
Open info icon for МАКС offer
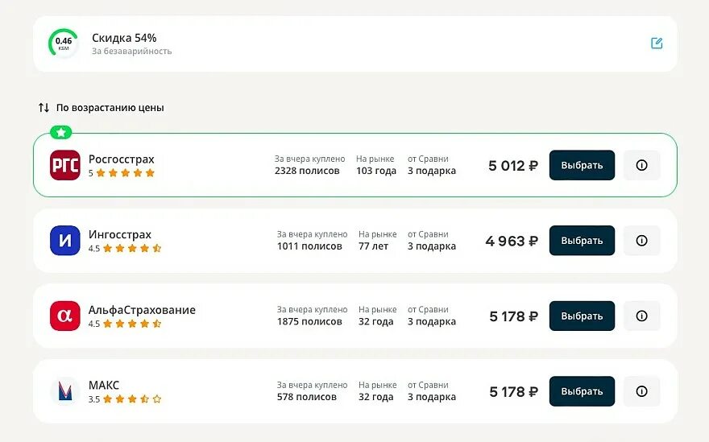click(x=641, y=391)
